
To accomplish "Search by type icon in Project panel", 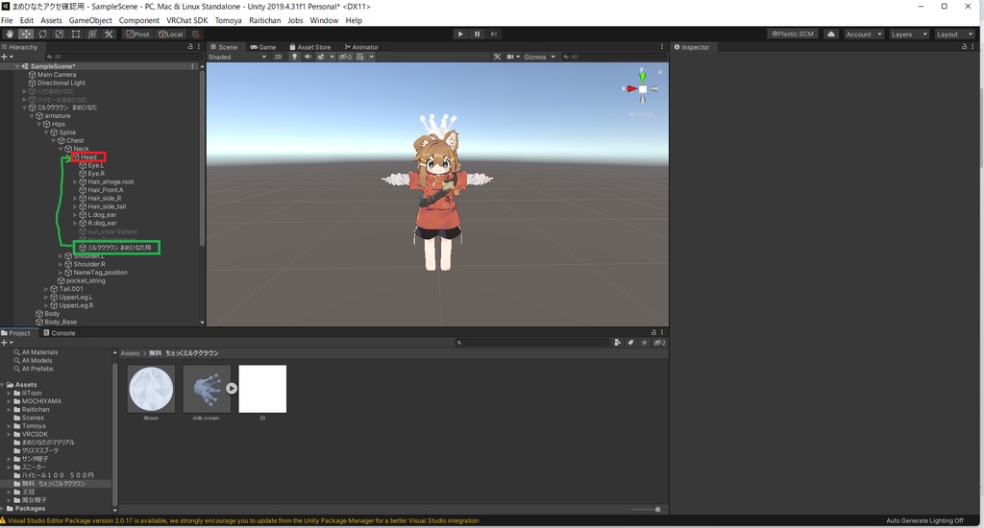I will click(617, 343).
